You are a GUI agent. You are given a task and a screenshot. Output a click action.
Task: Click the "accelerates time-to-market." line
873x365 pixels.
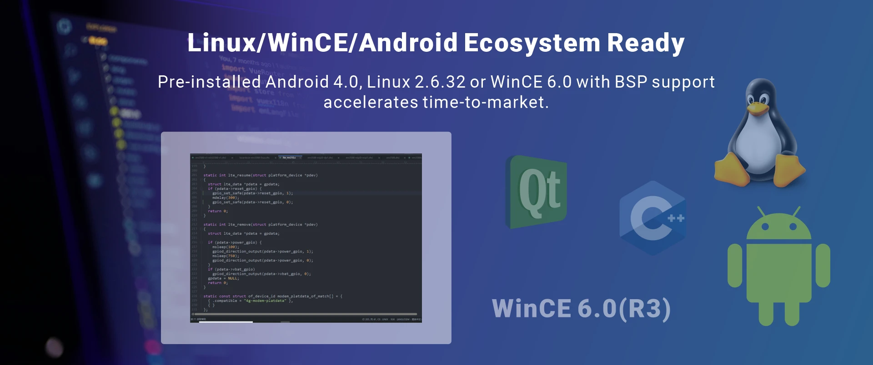point(436,102)
